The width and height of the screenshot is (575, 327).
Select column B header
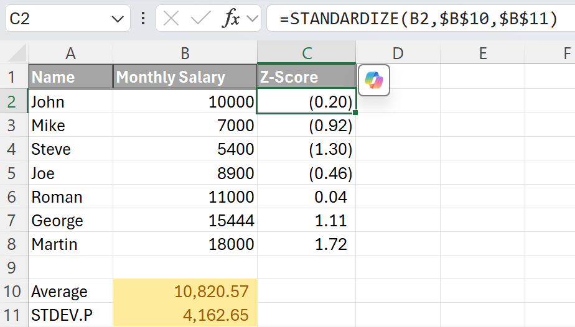(x=185, y=53)
